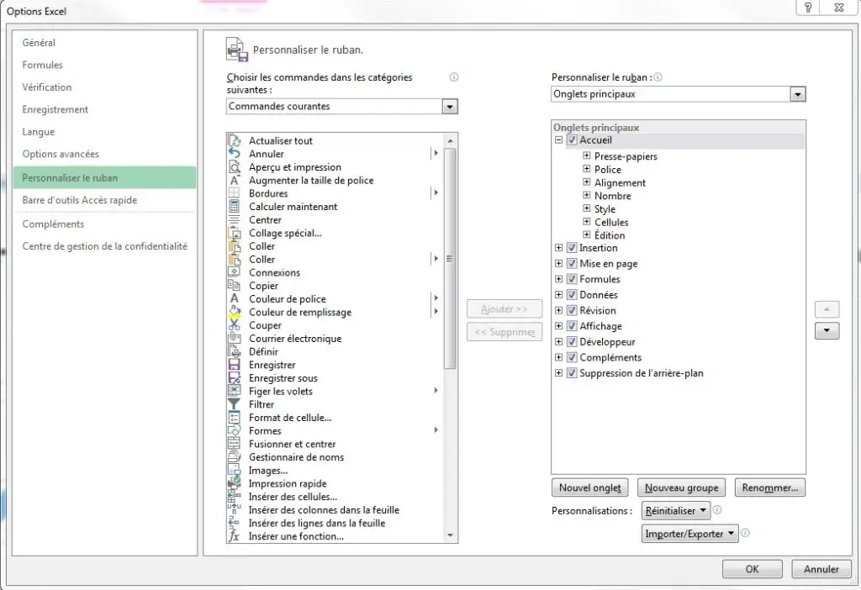
Task: Uncheck the Accueil tab checkbox
Action: tap(572, 140)
